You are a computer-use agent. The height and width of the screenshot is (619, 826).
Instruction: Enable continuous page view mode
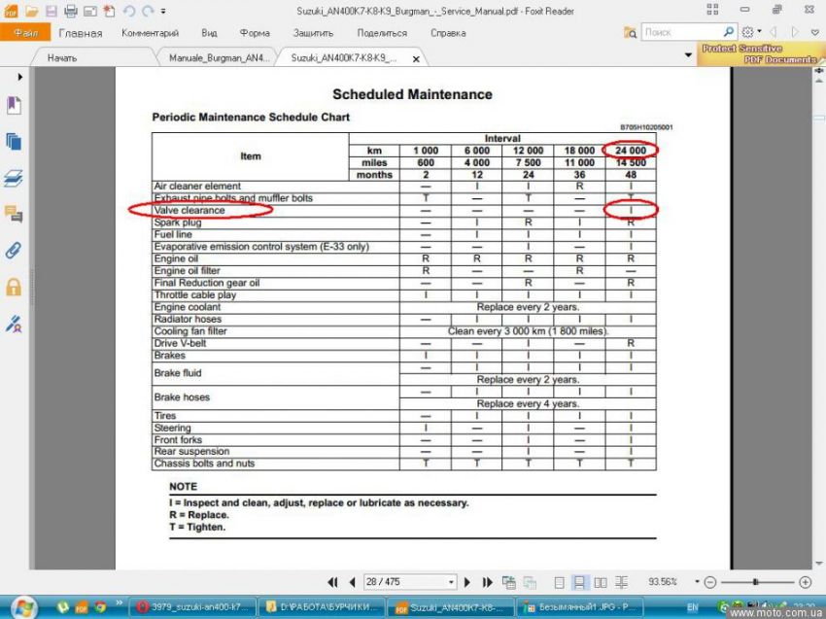579,582
